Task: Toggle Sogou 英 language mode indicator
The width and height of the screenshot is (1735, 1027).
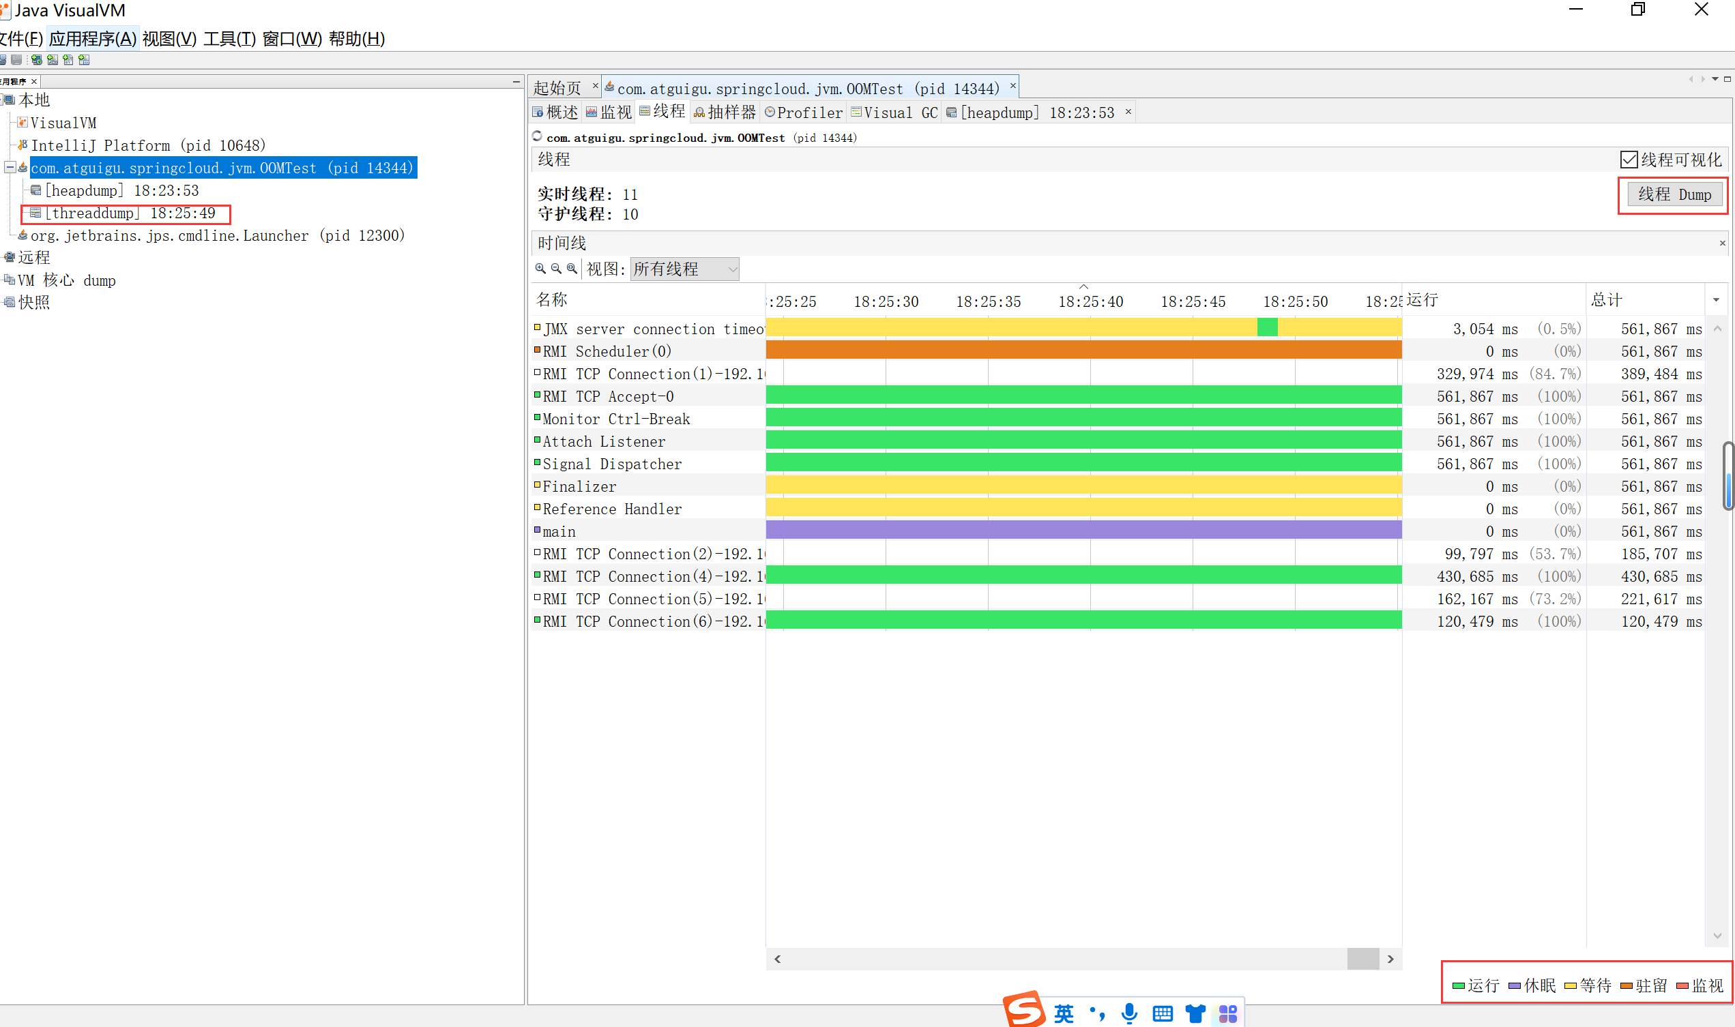Action: pos(1064,1014)
